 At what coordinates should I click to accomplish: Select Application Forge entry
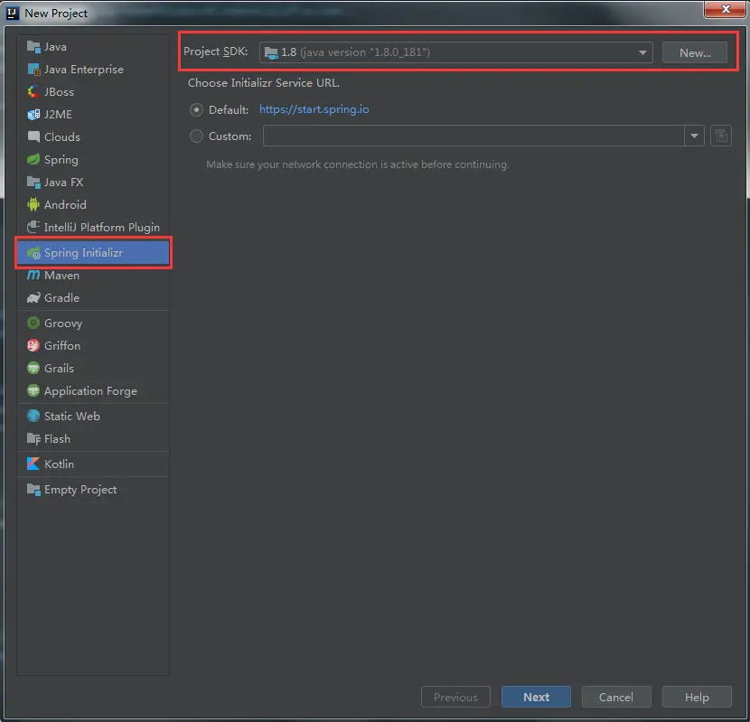(93, 391)
